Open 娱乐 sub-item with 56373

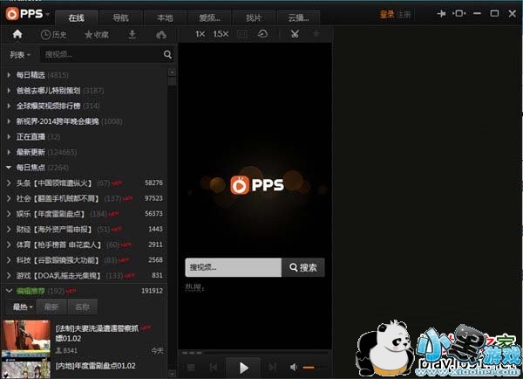84,214
